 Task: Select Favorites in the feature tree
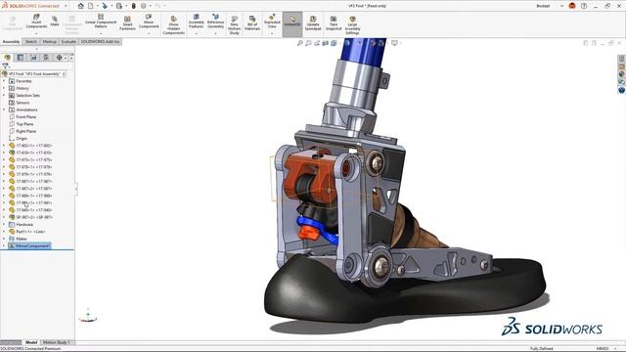pos(23,81)
